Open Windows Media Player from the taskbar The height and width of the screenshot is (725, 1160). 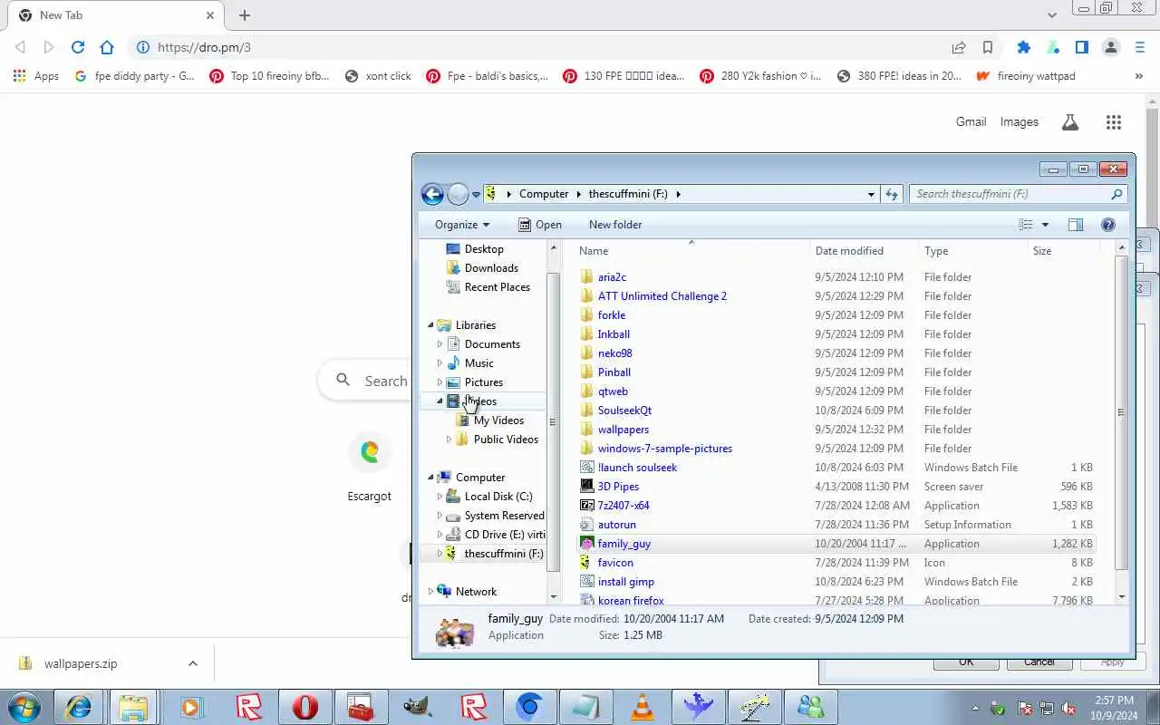tap(191, 707)
